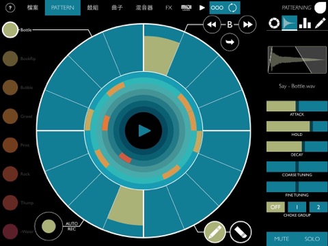Screen dimensions: 328x246
Task: Go to next pattern with forward arrows
Action: (x=247, y=25)
